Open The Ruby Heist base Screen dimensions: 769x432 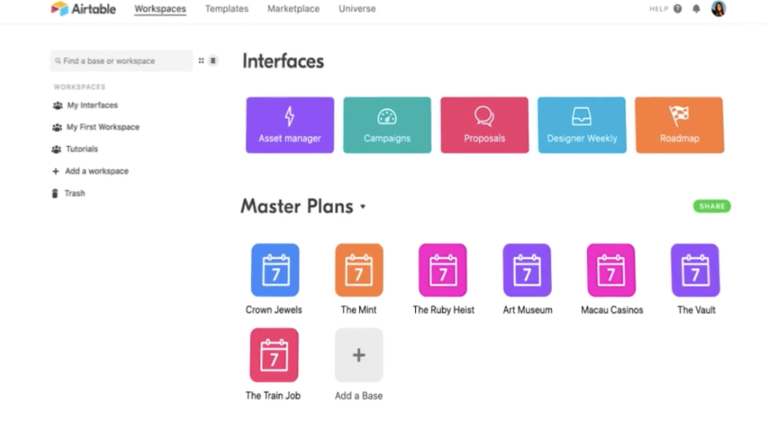tap(443, 270)
